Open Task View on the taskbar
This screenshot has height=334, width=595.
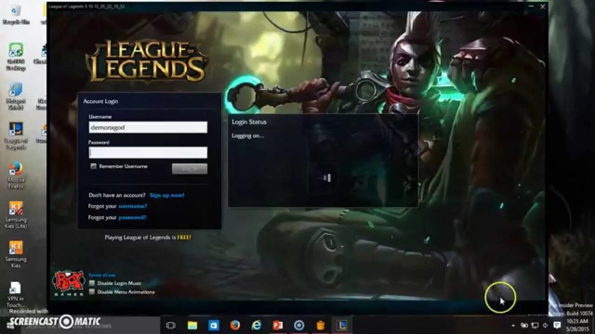(x=171, y=325)
